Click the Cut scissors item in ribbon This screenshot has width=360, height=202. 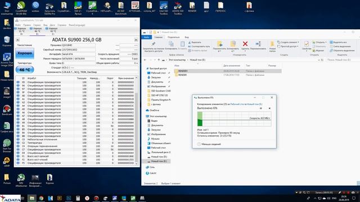coord(195,43)
